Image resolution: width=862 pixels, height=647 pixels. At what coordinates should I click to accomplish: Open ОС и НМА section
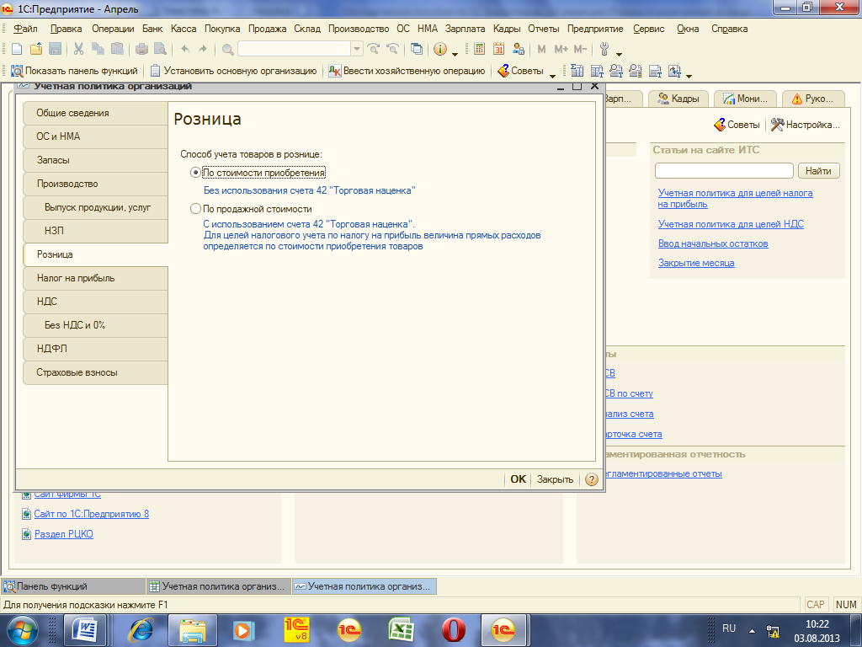[x=96, y=136]
